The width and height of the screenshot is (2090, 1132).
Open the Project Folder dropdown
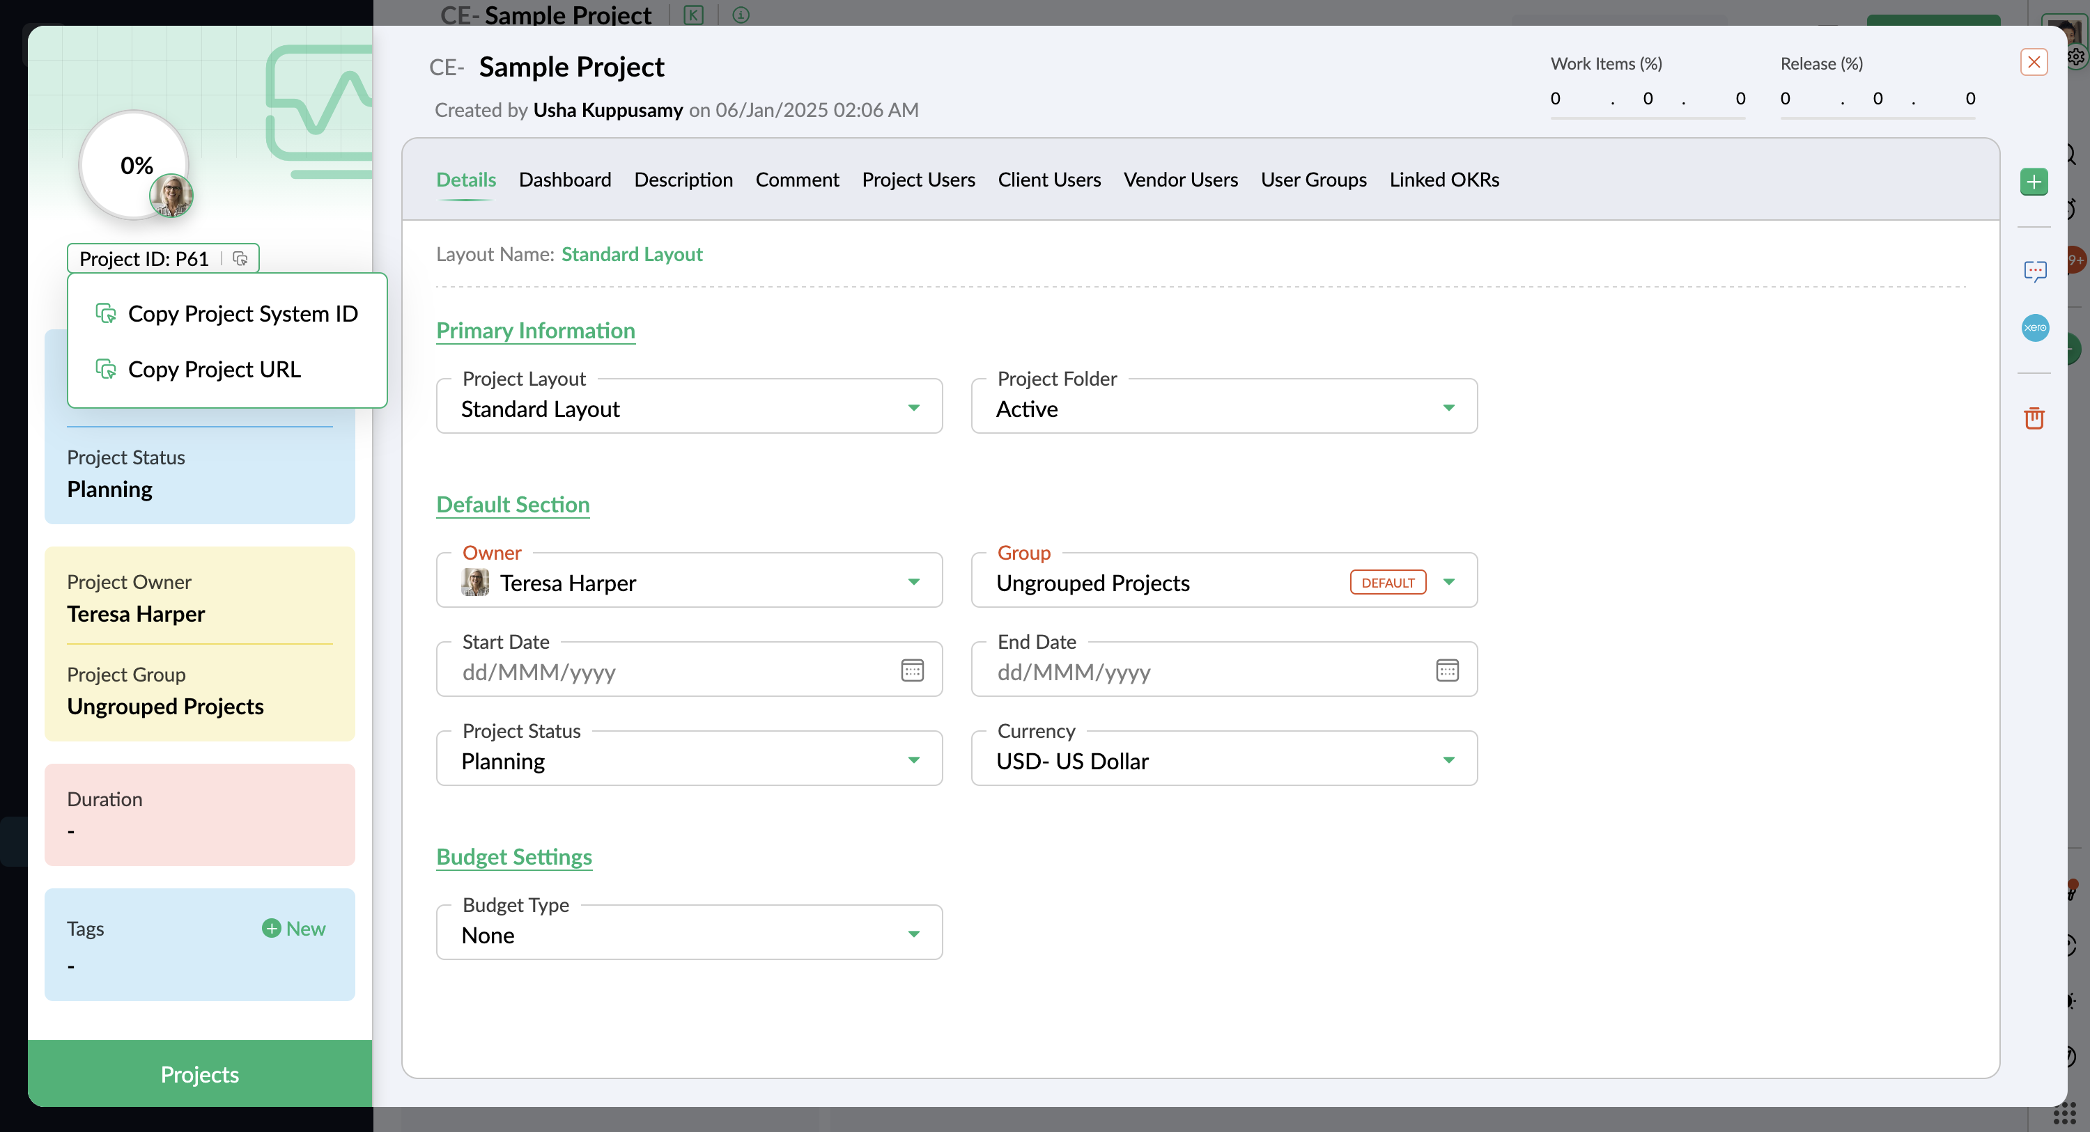1448,408
